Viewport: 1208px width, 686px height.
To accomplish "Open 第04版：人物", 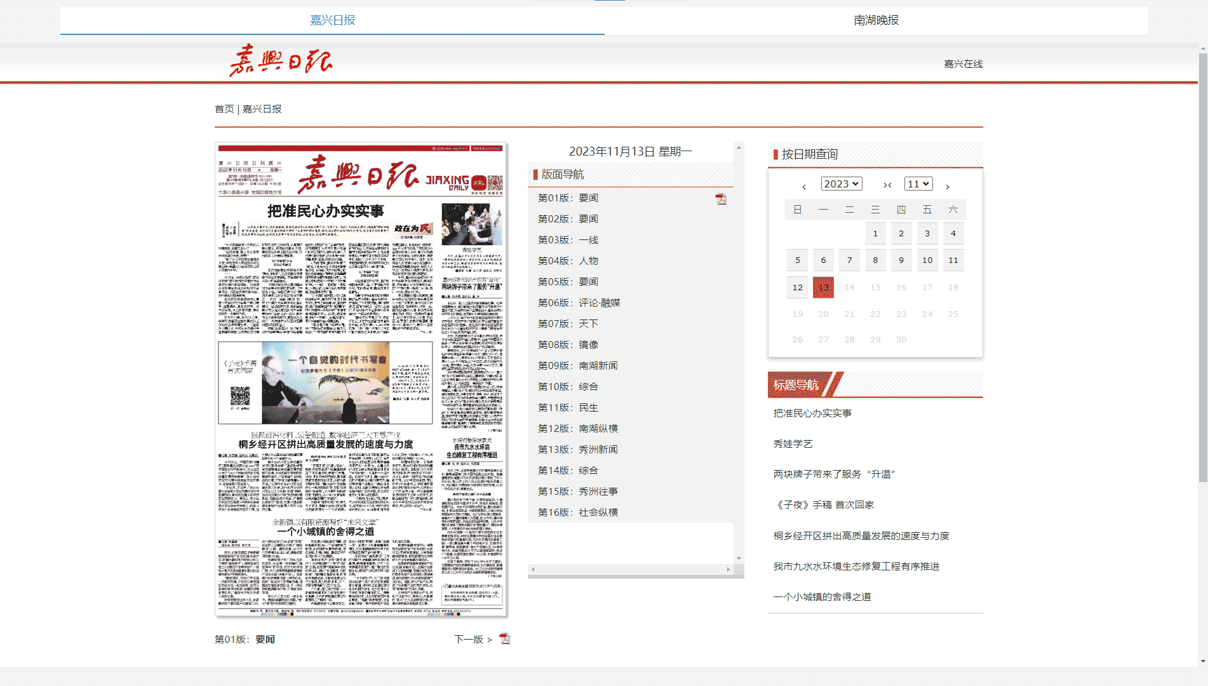I will pyautogui.click(x=568, y=260).
